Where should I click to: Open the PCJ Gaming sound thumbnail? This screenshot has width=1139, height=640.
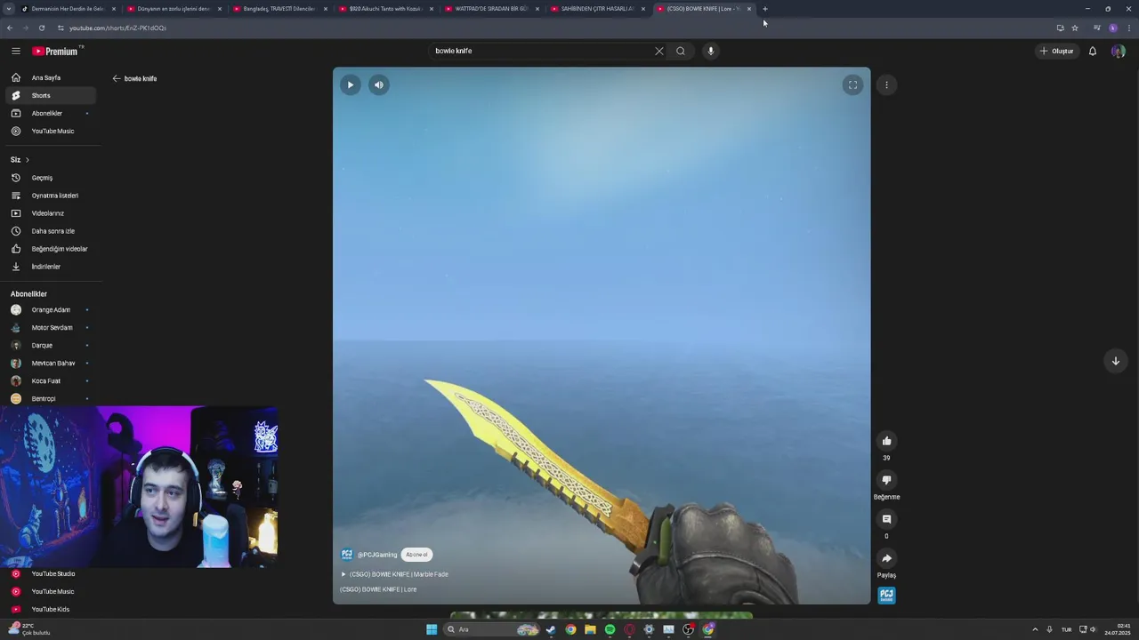886,596
